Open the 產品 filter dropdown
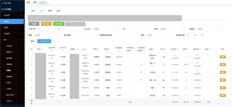 click(x=159, y=35)
